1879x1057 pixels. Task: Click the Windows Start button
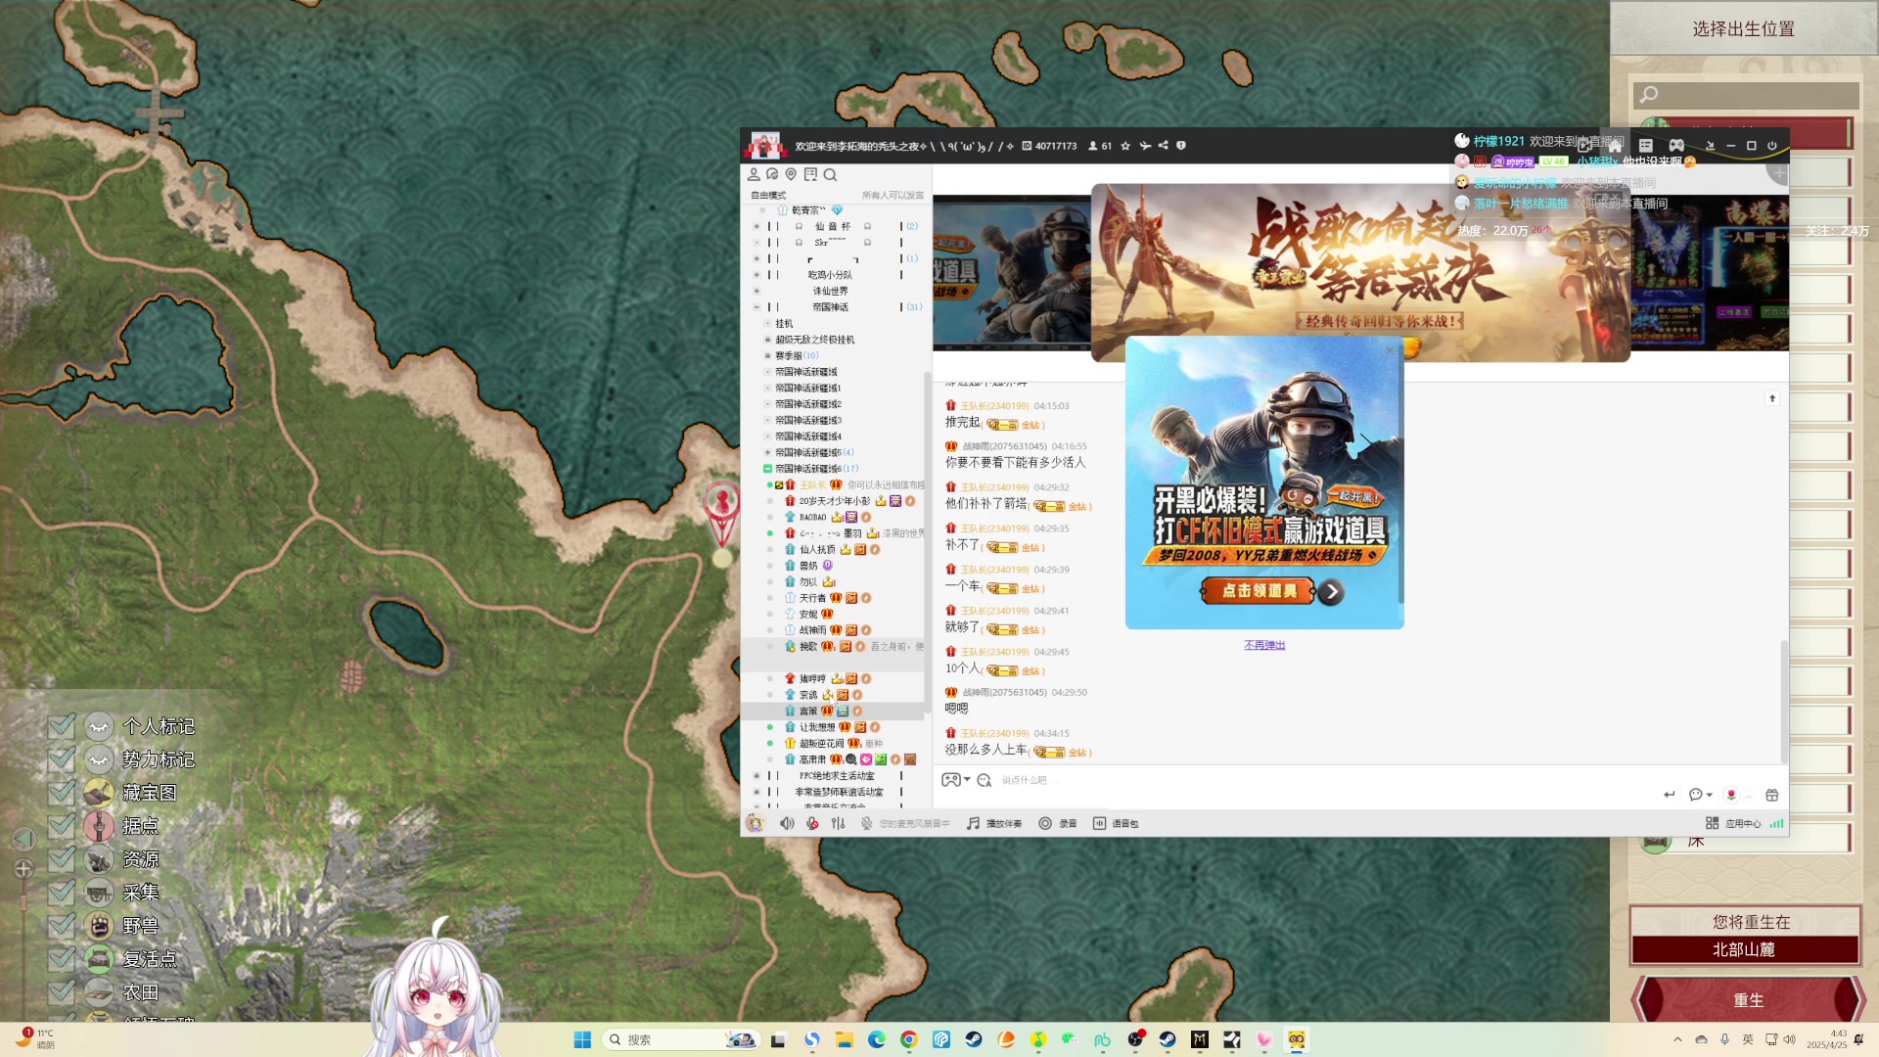[x=582, y=1039]
